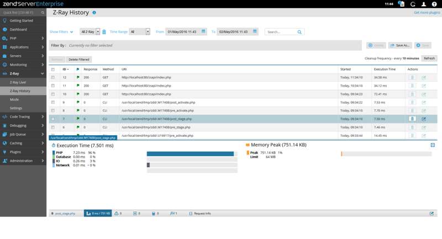
Task: Click the post_stage.php link in Z-Ray bar
Action: click(x=65, y=214)
